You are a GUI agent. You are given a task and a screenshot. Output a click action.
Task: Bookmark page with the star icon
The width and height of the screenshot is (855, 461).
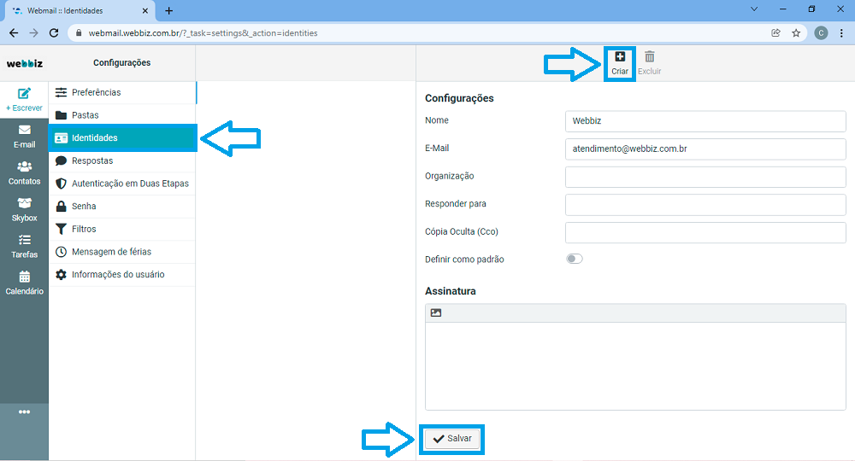(x=796, y=33)
